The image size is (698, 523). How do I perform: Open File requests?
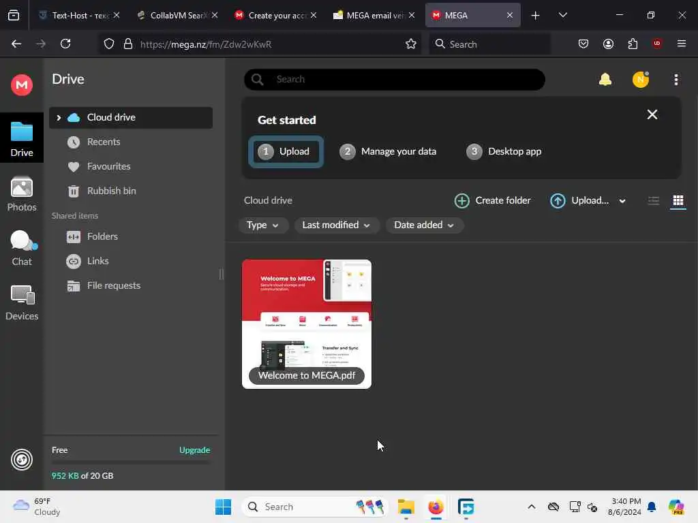[114, 285]
